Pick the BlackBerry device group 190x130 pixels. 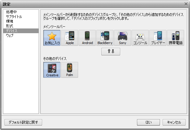(105, 38)
